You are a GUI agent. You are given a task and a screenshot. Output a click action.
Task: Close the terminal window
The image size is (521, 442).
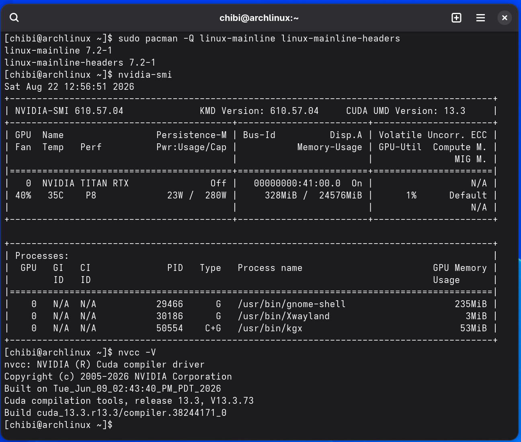pos(505,18)
